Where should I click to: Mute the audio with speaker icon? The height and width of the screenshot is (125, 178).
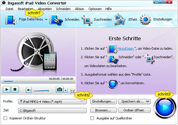pos(29,90)
